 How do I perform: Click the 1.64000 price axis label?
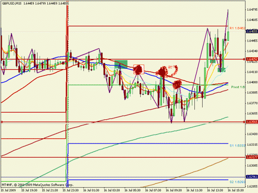252,82
